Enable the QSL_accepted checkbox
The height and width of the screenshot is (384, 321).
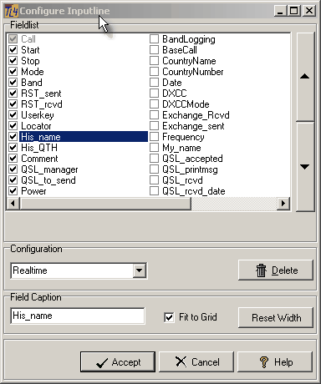tap(154, 159)
